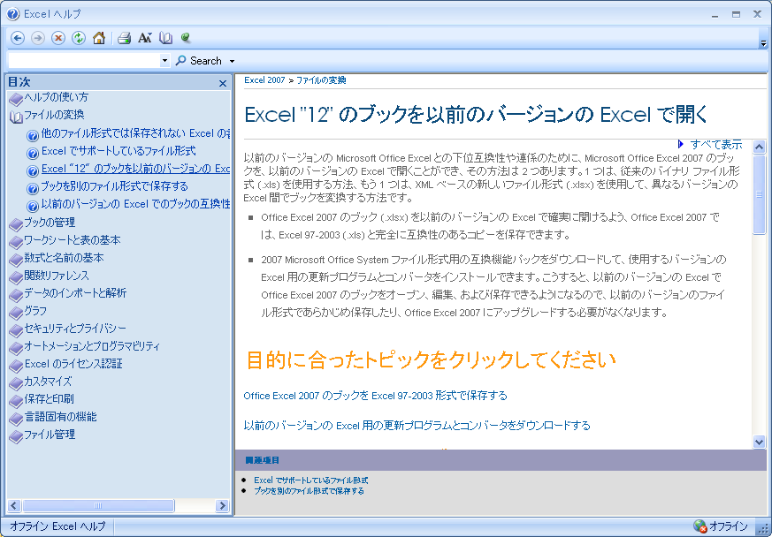Expand the ブックの管理 book

click(x=50, y=223)
